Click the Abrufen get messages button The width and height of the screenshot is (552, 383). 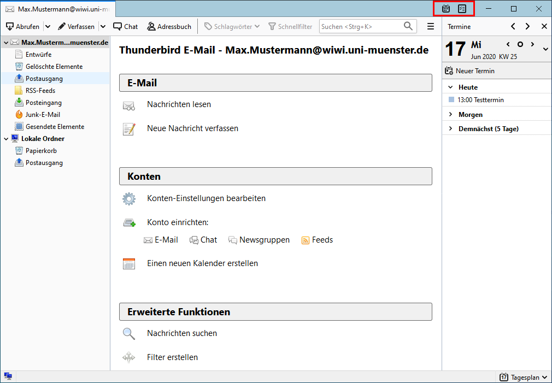tap(23, 26)
